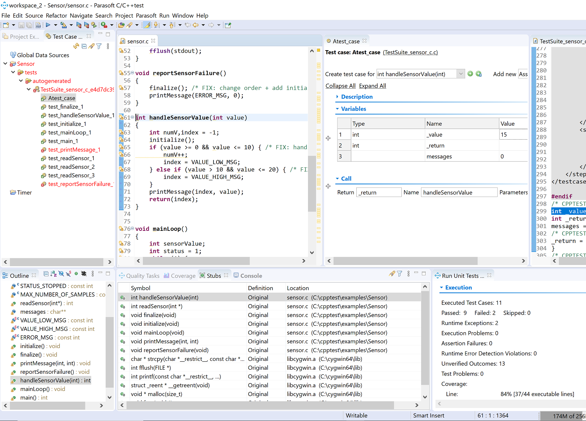Switch to the Console tab

(248, 276)
